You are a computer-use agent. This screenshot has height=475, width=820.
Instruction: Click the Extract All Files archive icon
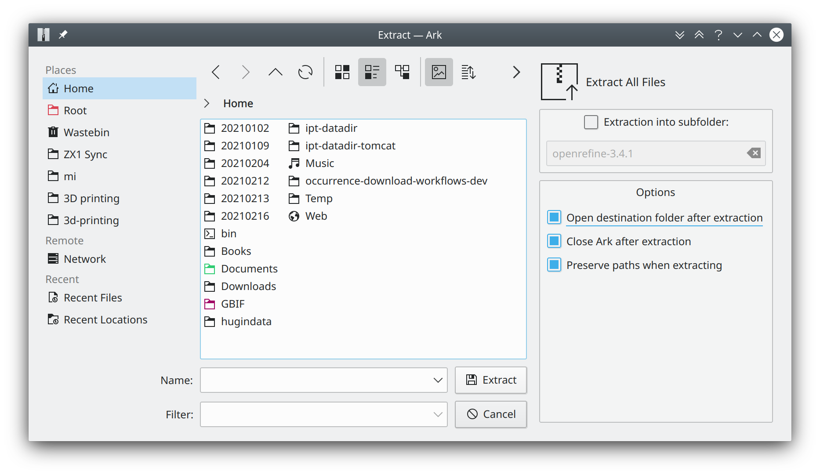point(559,82)
